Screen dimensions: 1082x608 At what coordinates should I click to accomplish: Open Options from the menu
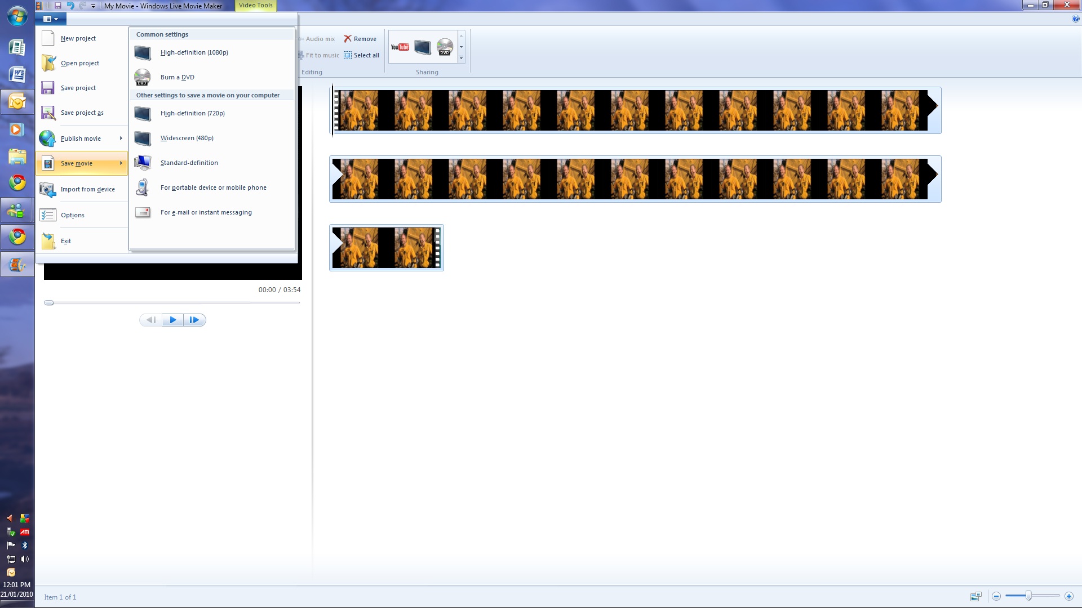82,215
